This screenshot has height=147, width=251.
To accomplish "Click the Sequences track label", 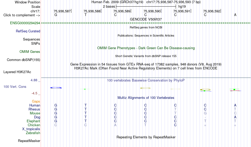I will (31, 39).
